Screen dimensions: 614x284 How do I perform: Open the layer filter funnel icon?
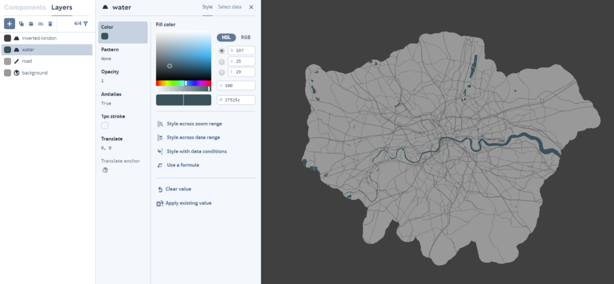(x=86, y=24)
